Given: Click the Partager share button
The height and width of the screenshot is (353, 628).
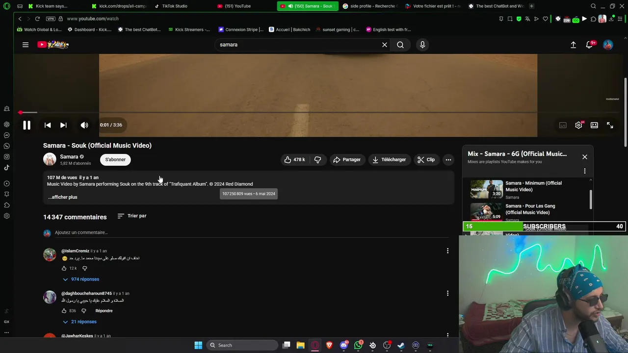Looking at the screenshot, I should click(x=347, y=159).
